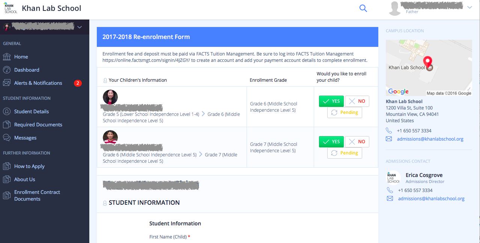Open the Khan Lab School logo
The image size is (480, 243).
pos(11,8)
